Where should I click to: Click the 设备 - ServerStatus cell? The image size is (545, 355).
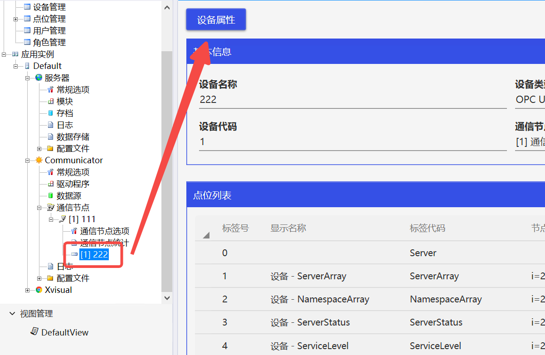coord(310,322)
